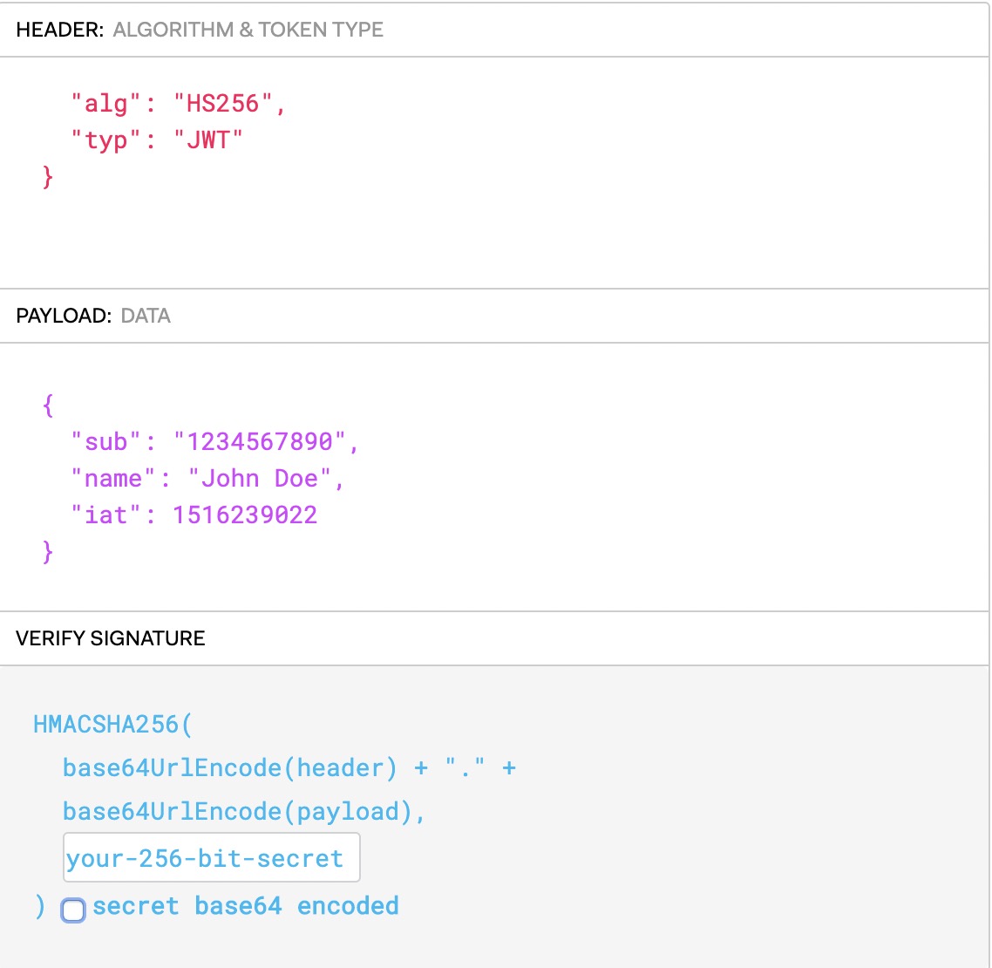Click the PAYLOAD: Data section heading
The height and width of the screenshot is (968, 992).
tap(93, 316)
